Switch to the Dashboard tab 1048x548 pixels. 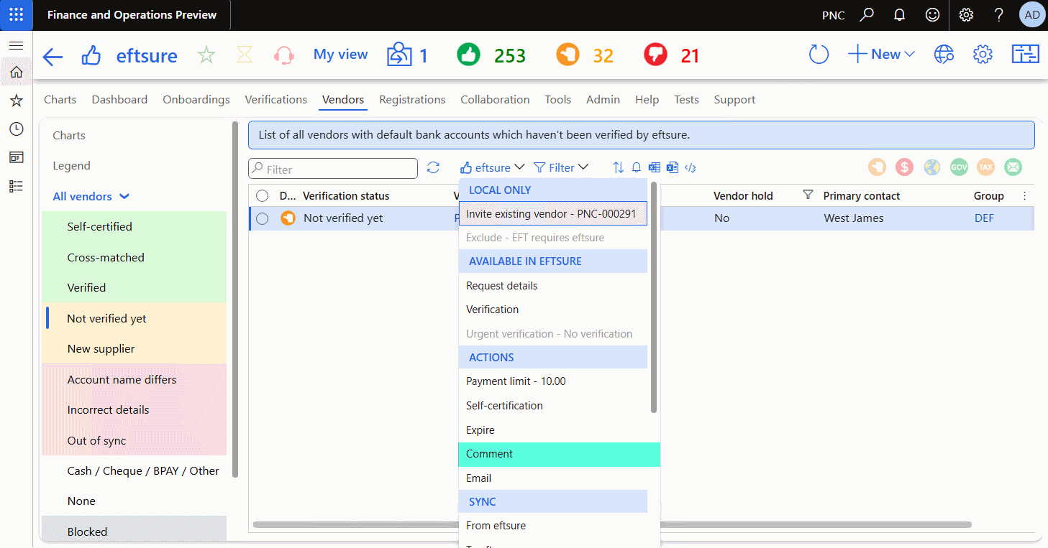119,100
